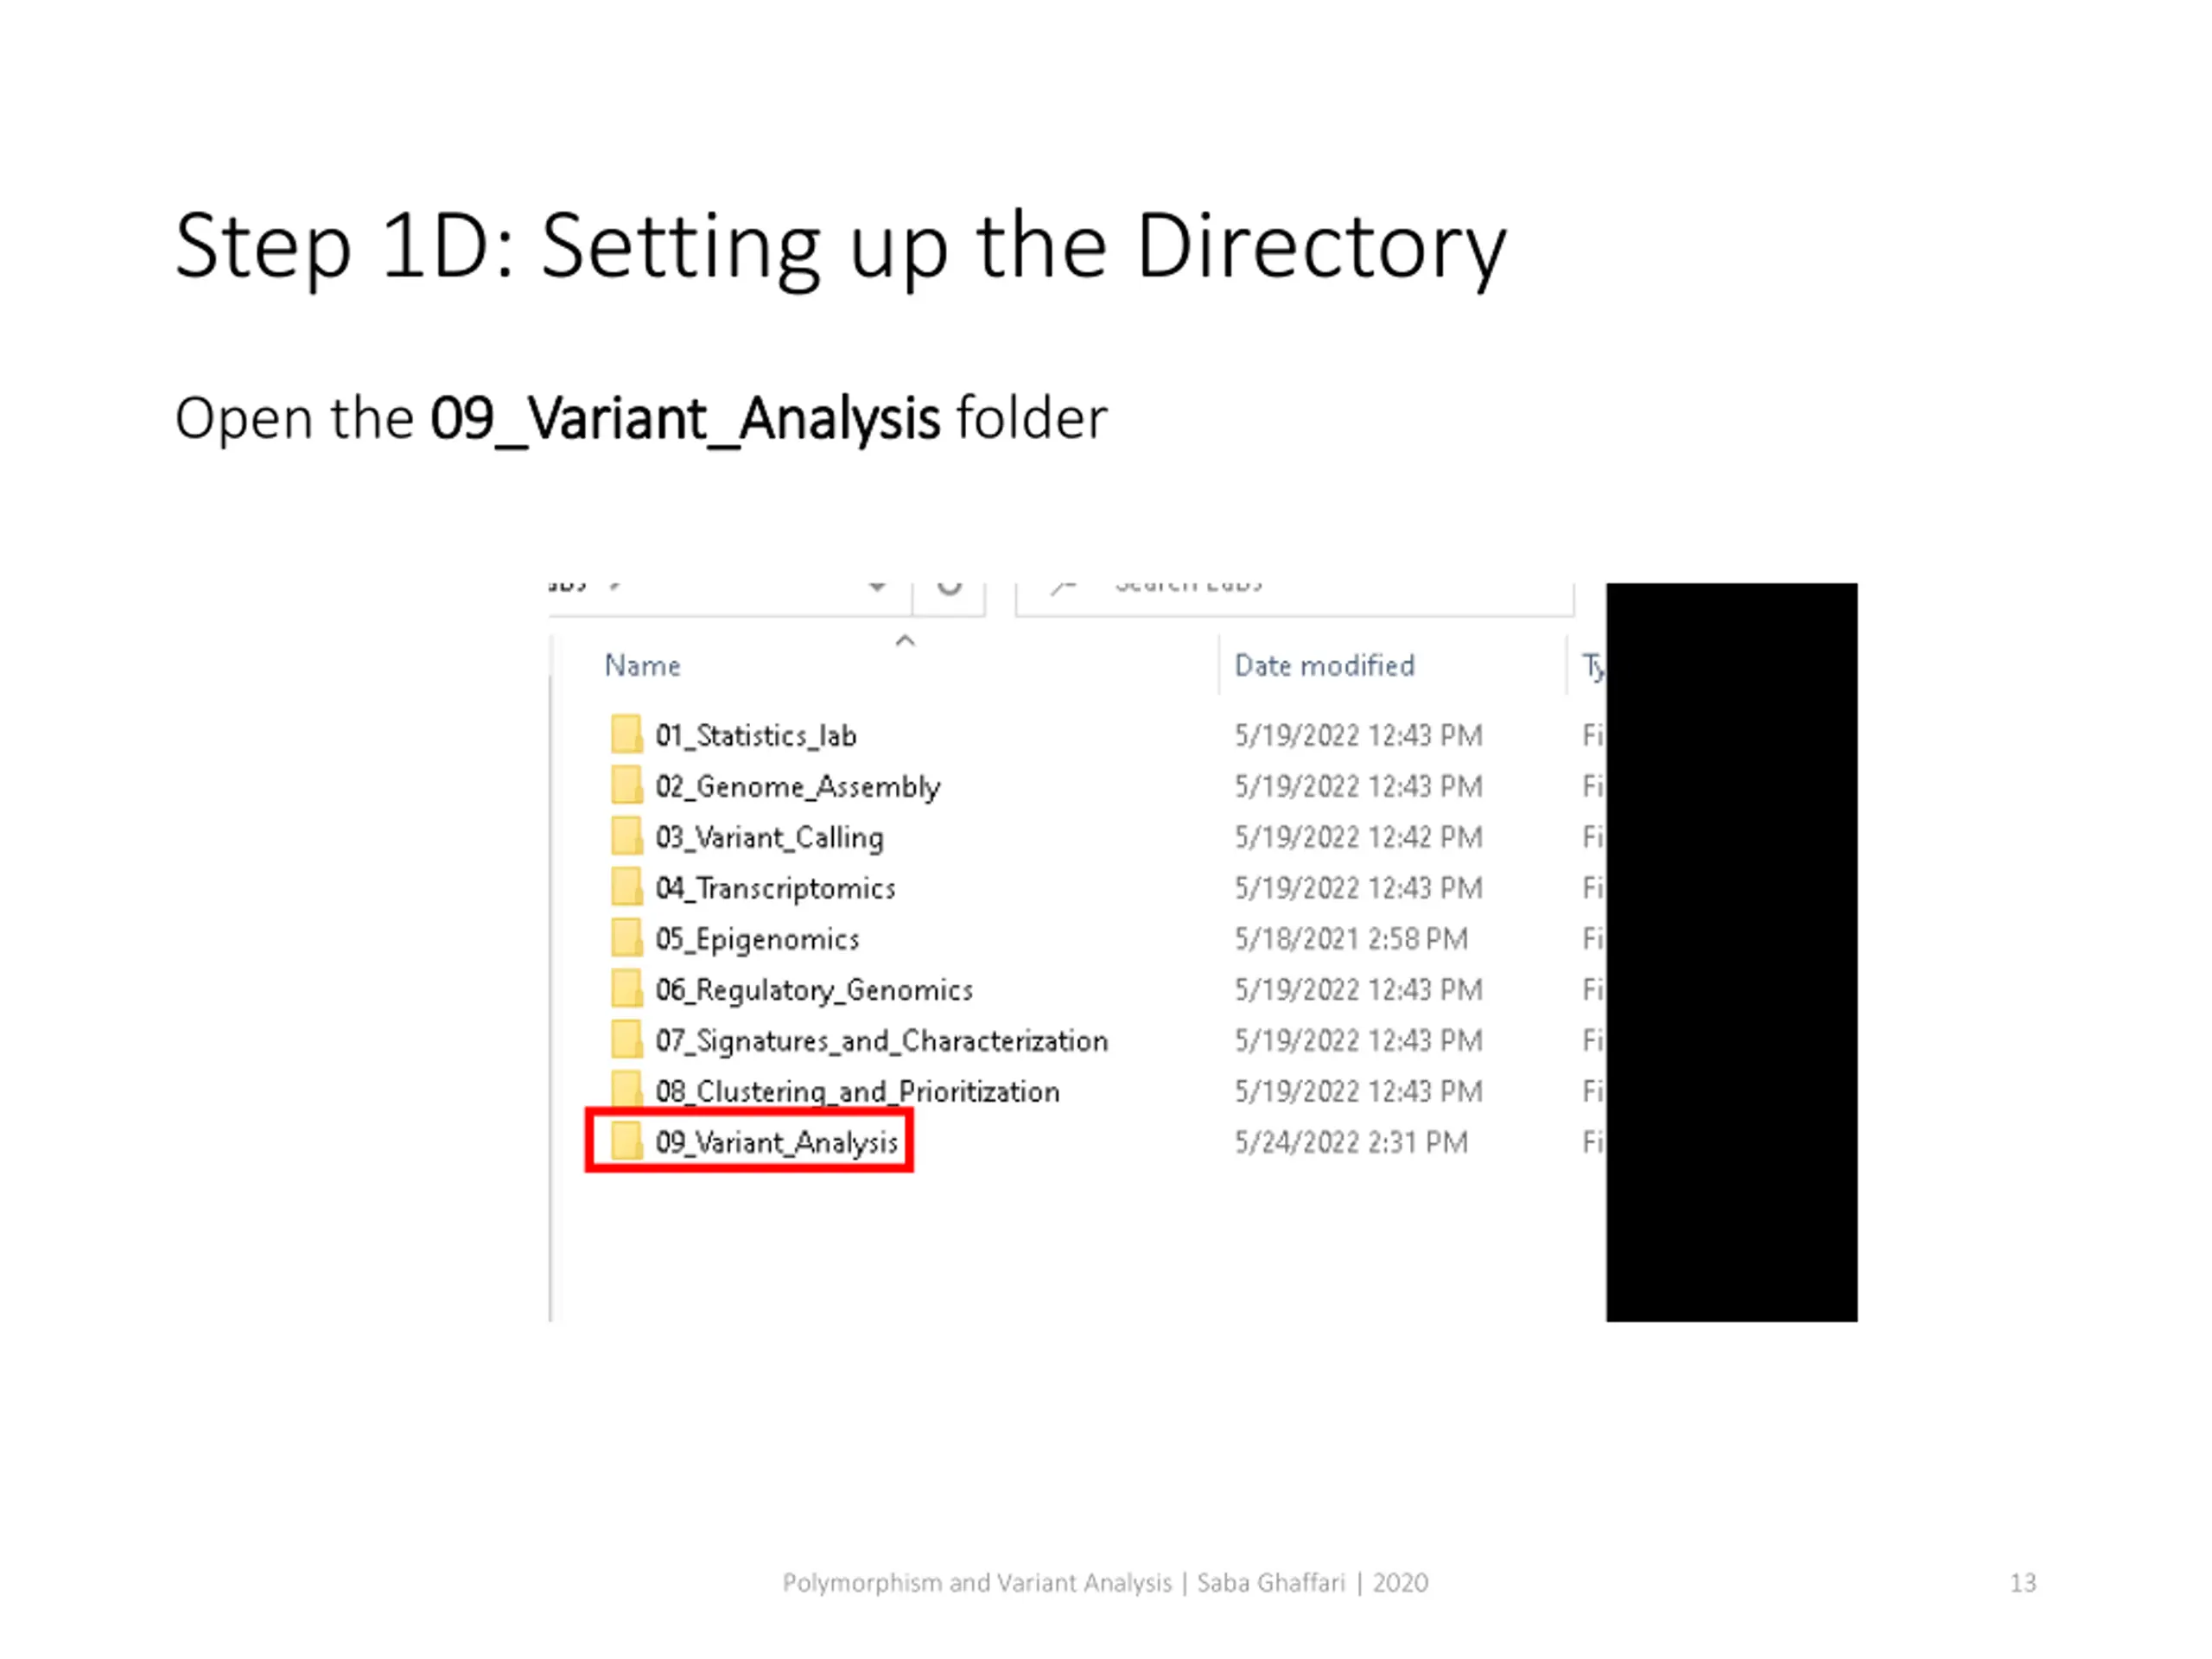The height and width of the screenshot is (1659, 2212).
Task: Click date 5/19/2022 12:42 PM
Action: pos(1358,836)
